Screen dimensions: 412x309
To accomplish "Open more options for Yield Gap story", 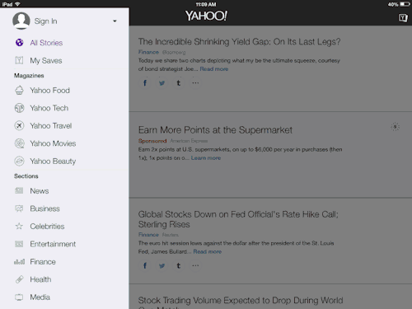I will (x=195, y=83).
